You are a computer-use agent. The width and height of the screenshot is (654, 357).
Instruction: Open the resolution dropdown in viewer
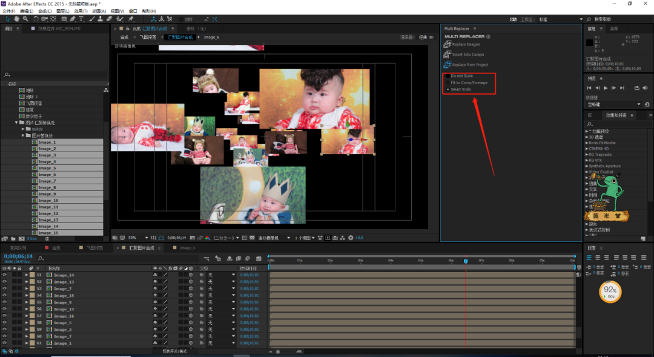pos(226,238)
